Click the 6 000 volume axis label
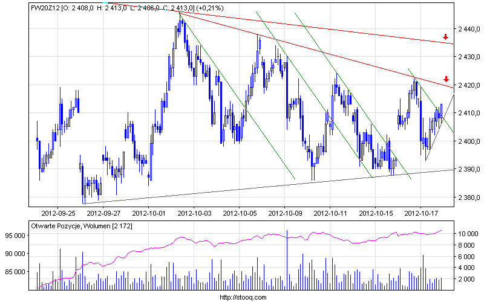 click(466, 257)
